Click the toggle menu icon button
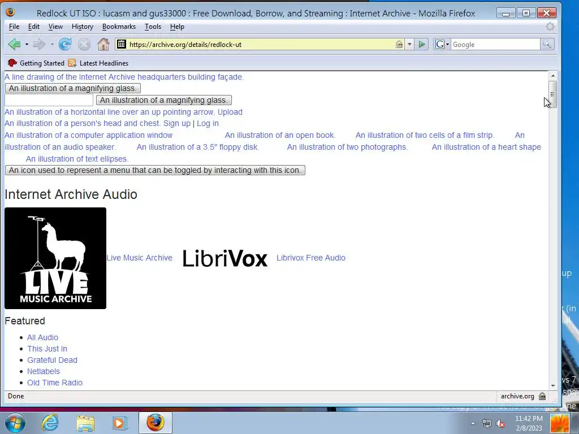The image size is (579, 434). pos(155,170)
